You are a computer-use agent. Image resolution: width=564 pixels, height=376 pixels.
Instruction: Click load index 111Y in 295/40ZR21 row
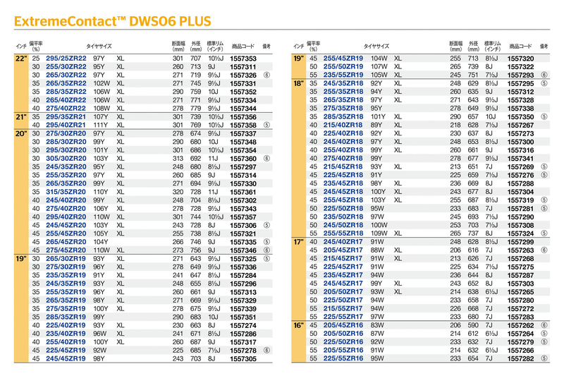100,125
